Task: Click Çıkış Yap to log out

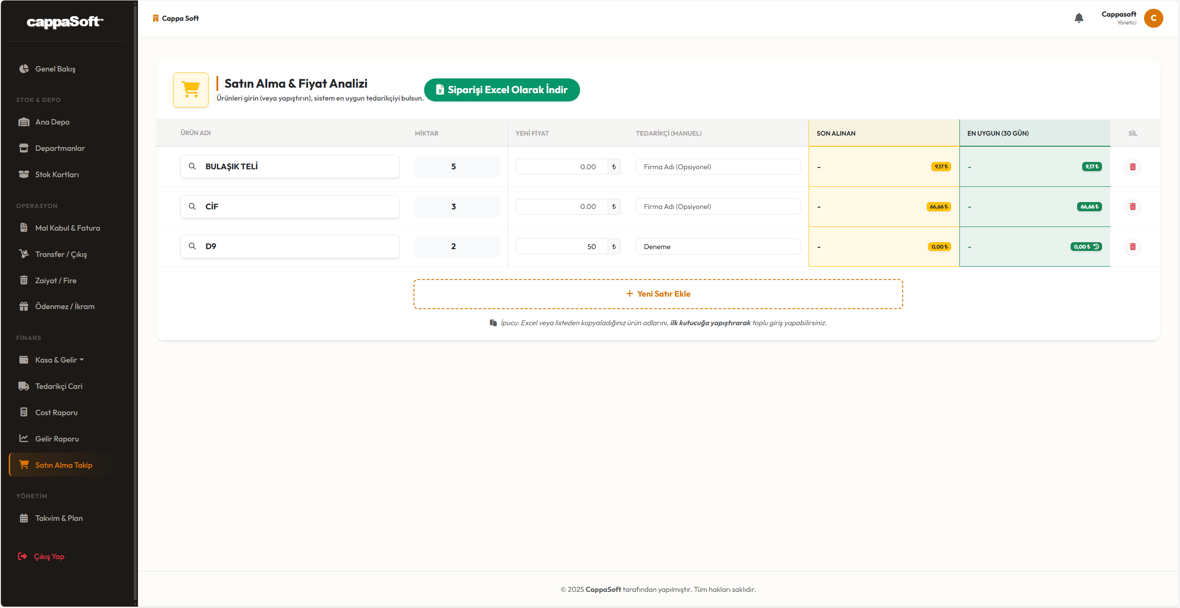Action: click(x=48, y=556)
